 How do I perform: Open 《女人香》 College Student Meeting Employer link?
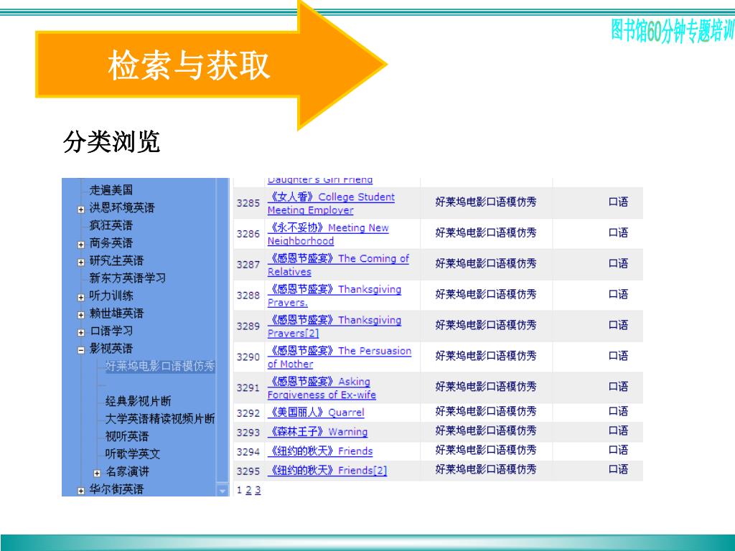tap(331, 203)
